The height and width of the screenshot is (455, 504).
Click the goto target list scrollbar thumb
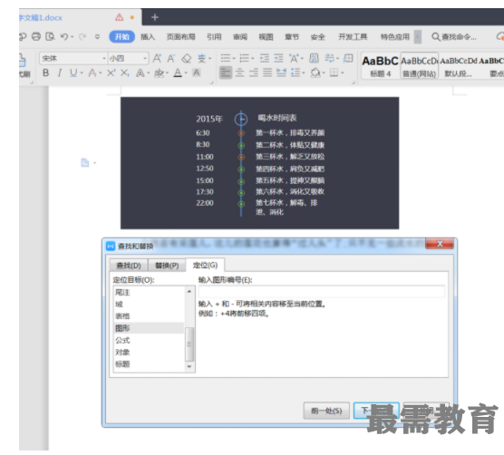click(189, 344)
